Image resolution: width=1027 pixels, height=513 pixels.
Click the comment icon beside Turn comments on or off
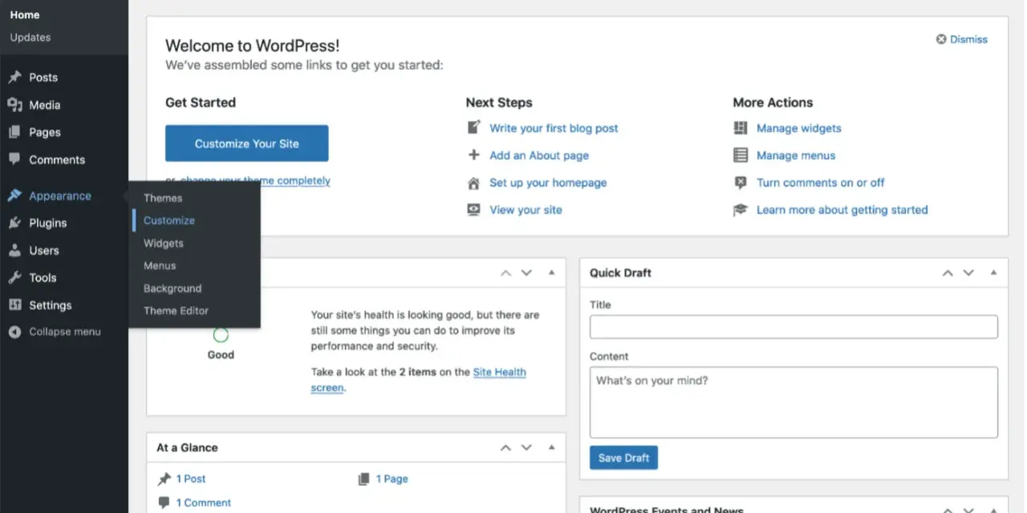pos(741,183)
